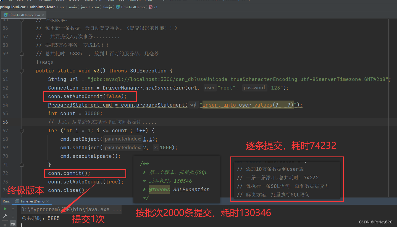Click line number 63 in gutter
Image resolution: width=397 pixels, height=227 pixels.
[5, 96]
